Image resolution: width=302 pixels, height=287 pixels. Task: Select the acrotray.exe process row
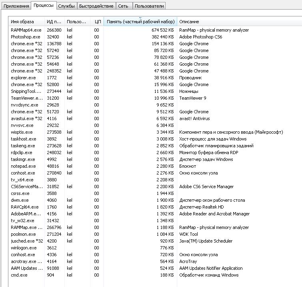pos(155,261)
